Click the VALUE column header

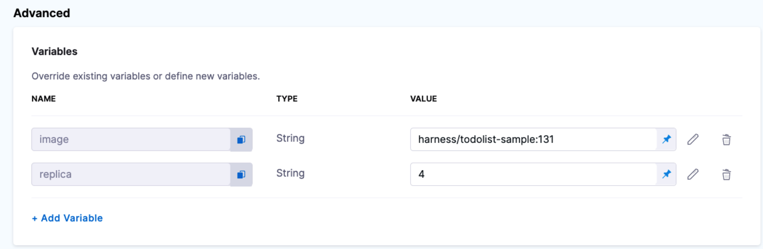[x=423, y=99]
